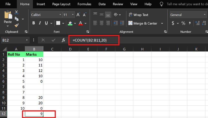This screenshot has height=118, width=208.
Task: Align text left
Action: [x=95, y=23]
